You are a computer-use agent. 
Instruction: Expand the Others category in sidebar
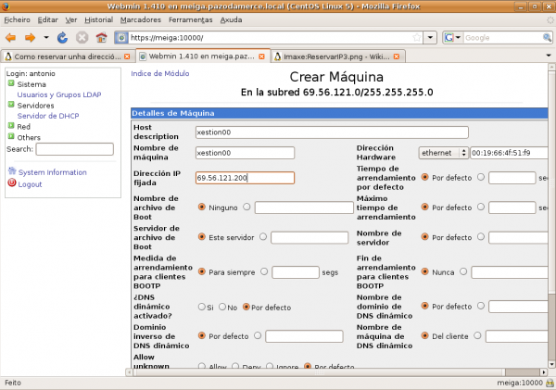tap(10, 137)
